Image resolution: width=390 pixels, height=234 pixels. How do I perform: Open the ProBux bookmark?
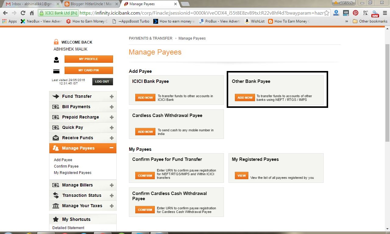click(219, 21)
